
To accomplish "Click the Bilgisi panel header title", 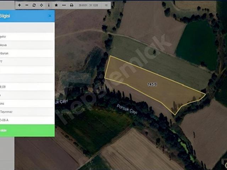I will [5, 16].
